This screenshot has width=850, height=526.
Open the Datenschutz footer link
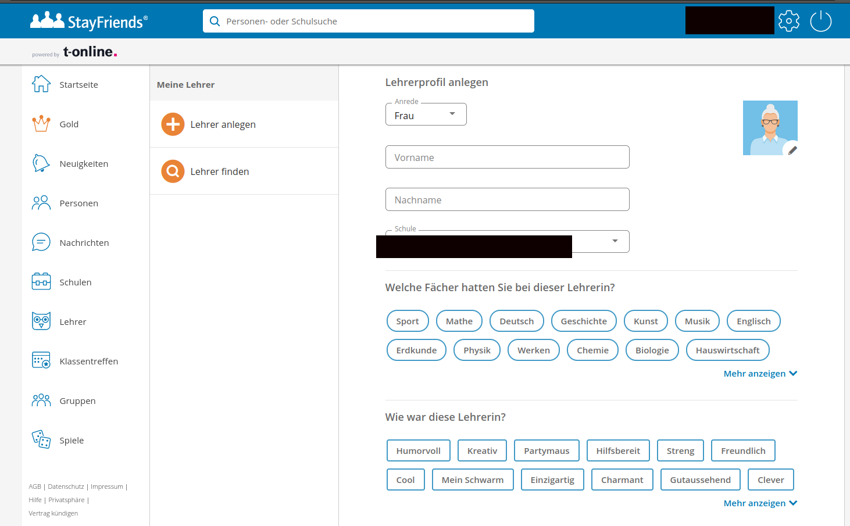66,486
